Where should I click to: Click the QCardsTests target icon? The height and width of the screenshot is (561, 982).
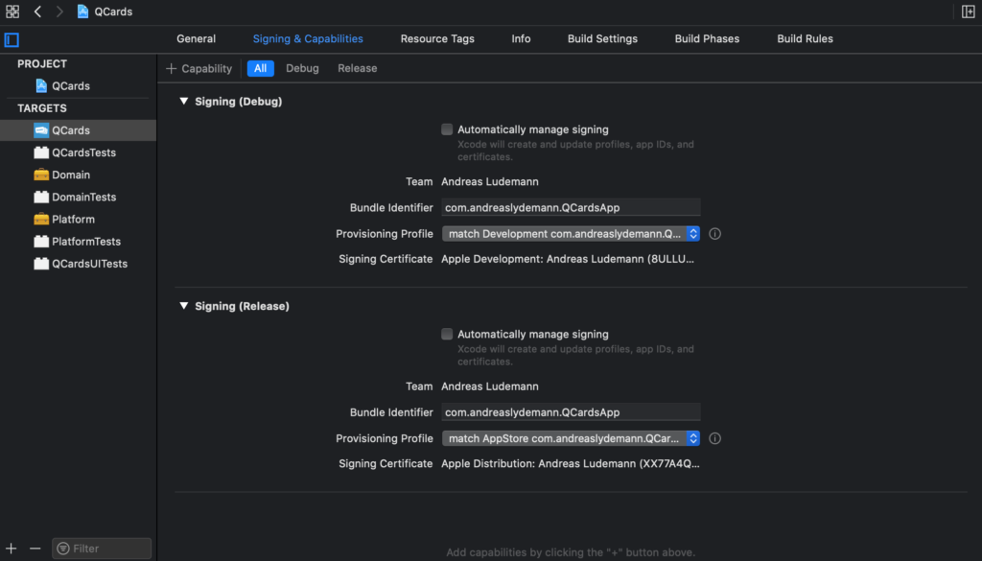pyautogui.click(x=41, y=152)
